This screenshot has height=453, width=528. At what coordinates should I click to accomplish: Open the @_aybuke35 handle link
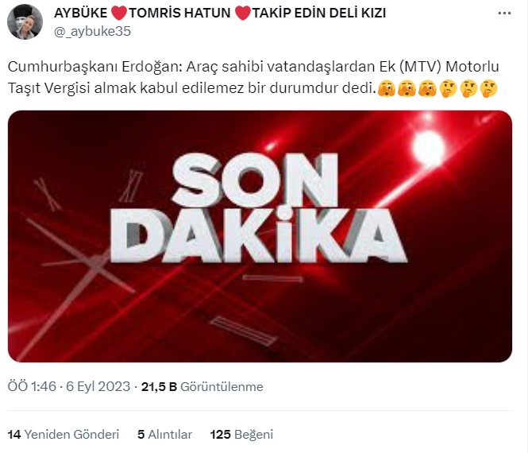point(92,31)
